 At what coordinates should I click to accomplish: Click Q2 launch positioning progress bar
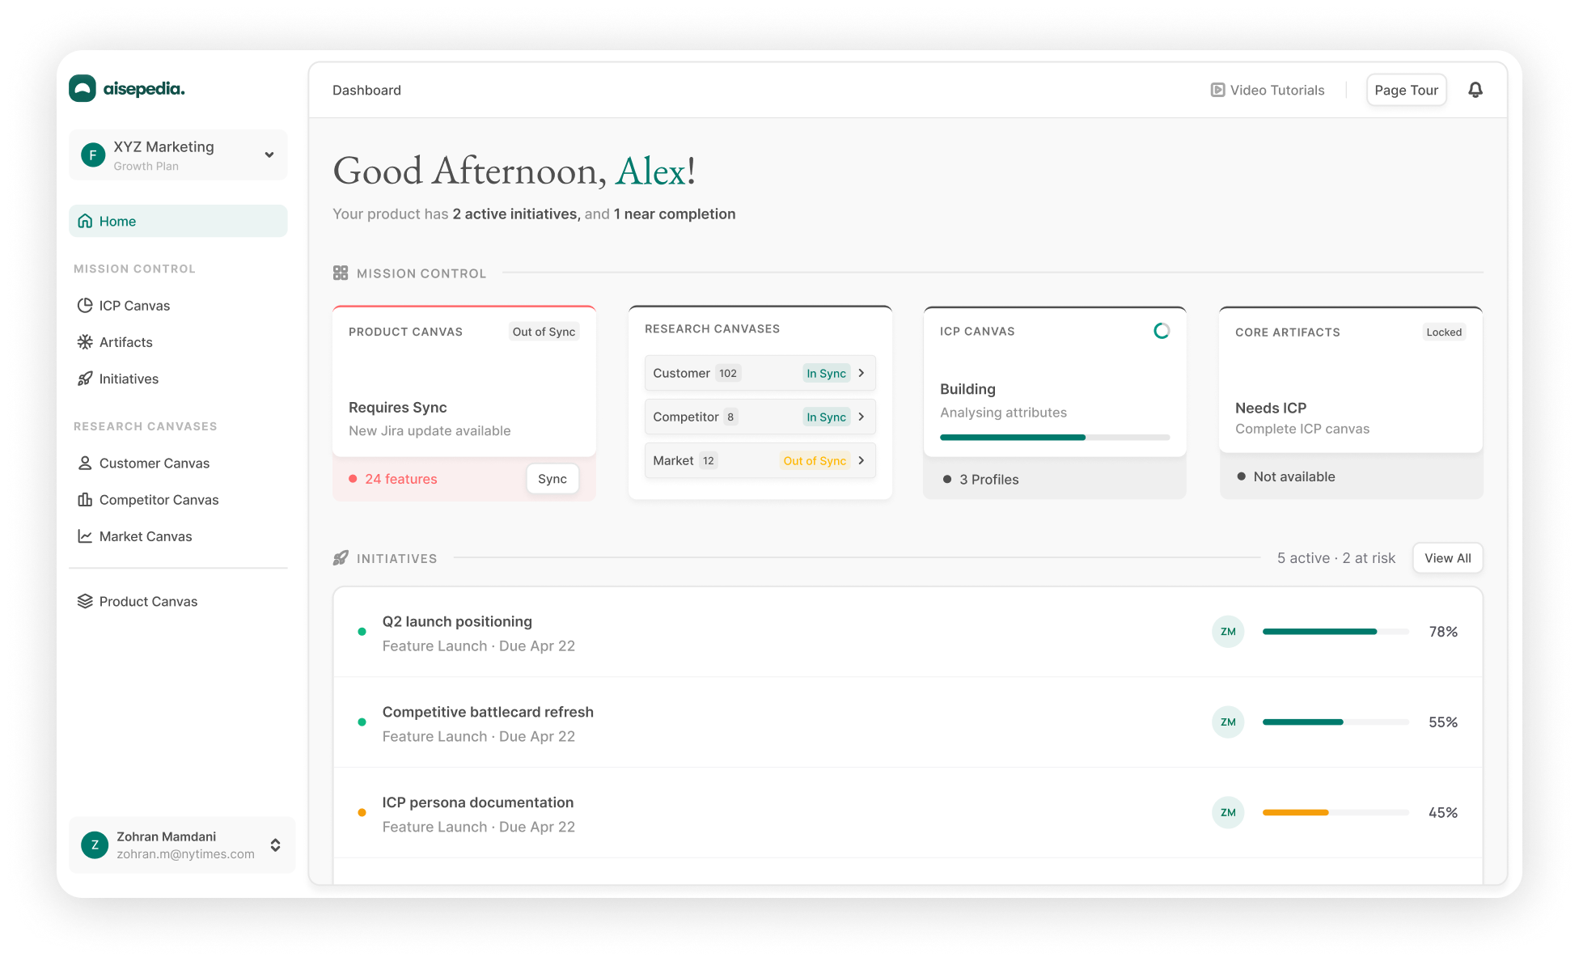[1335, 632]
